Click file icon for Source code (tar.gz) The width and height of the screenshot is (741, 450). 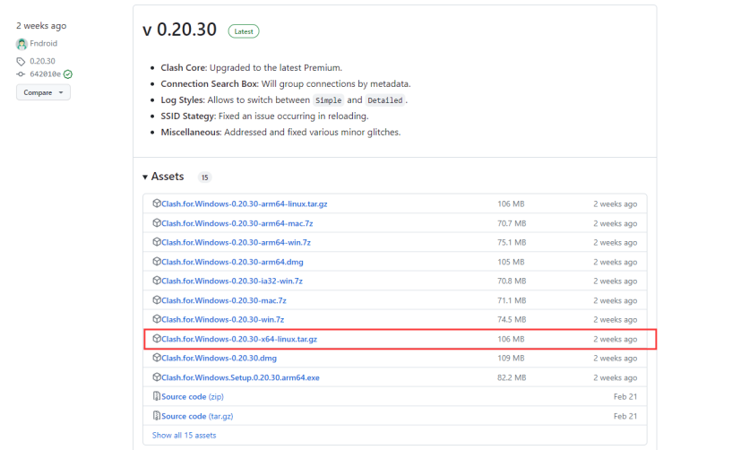(157, 416)
